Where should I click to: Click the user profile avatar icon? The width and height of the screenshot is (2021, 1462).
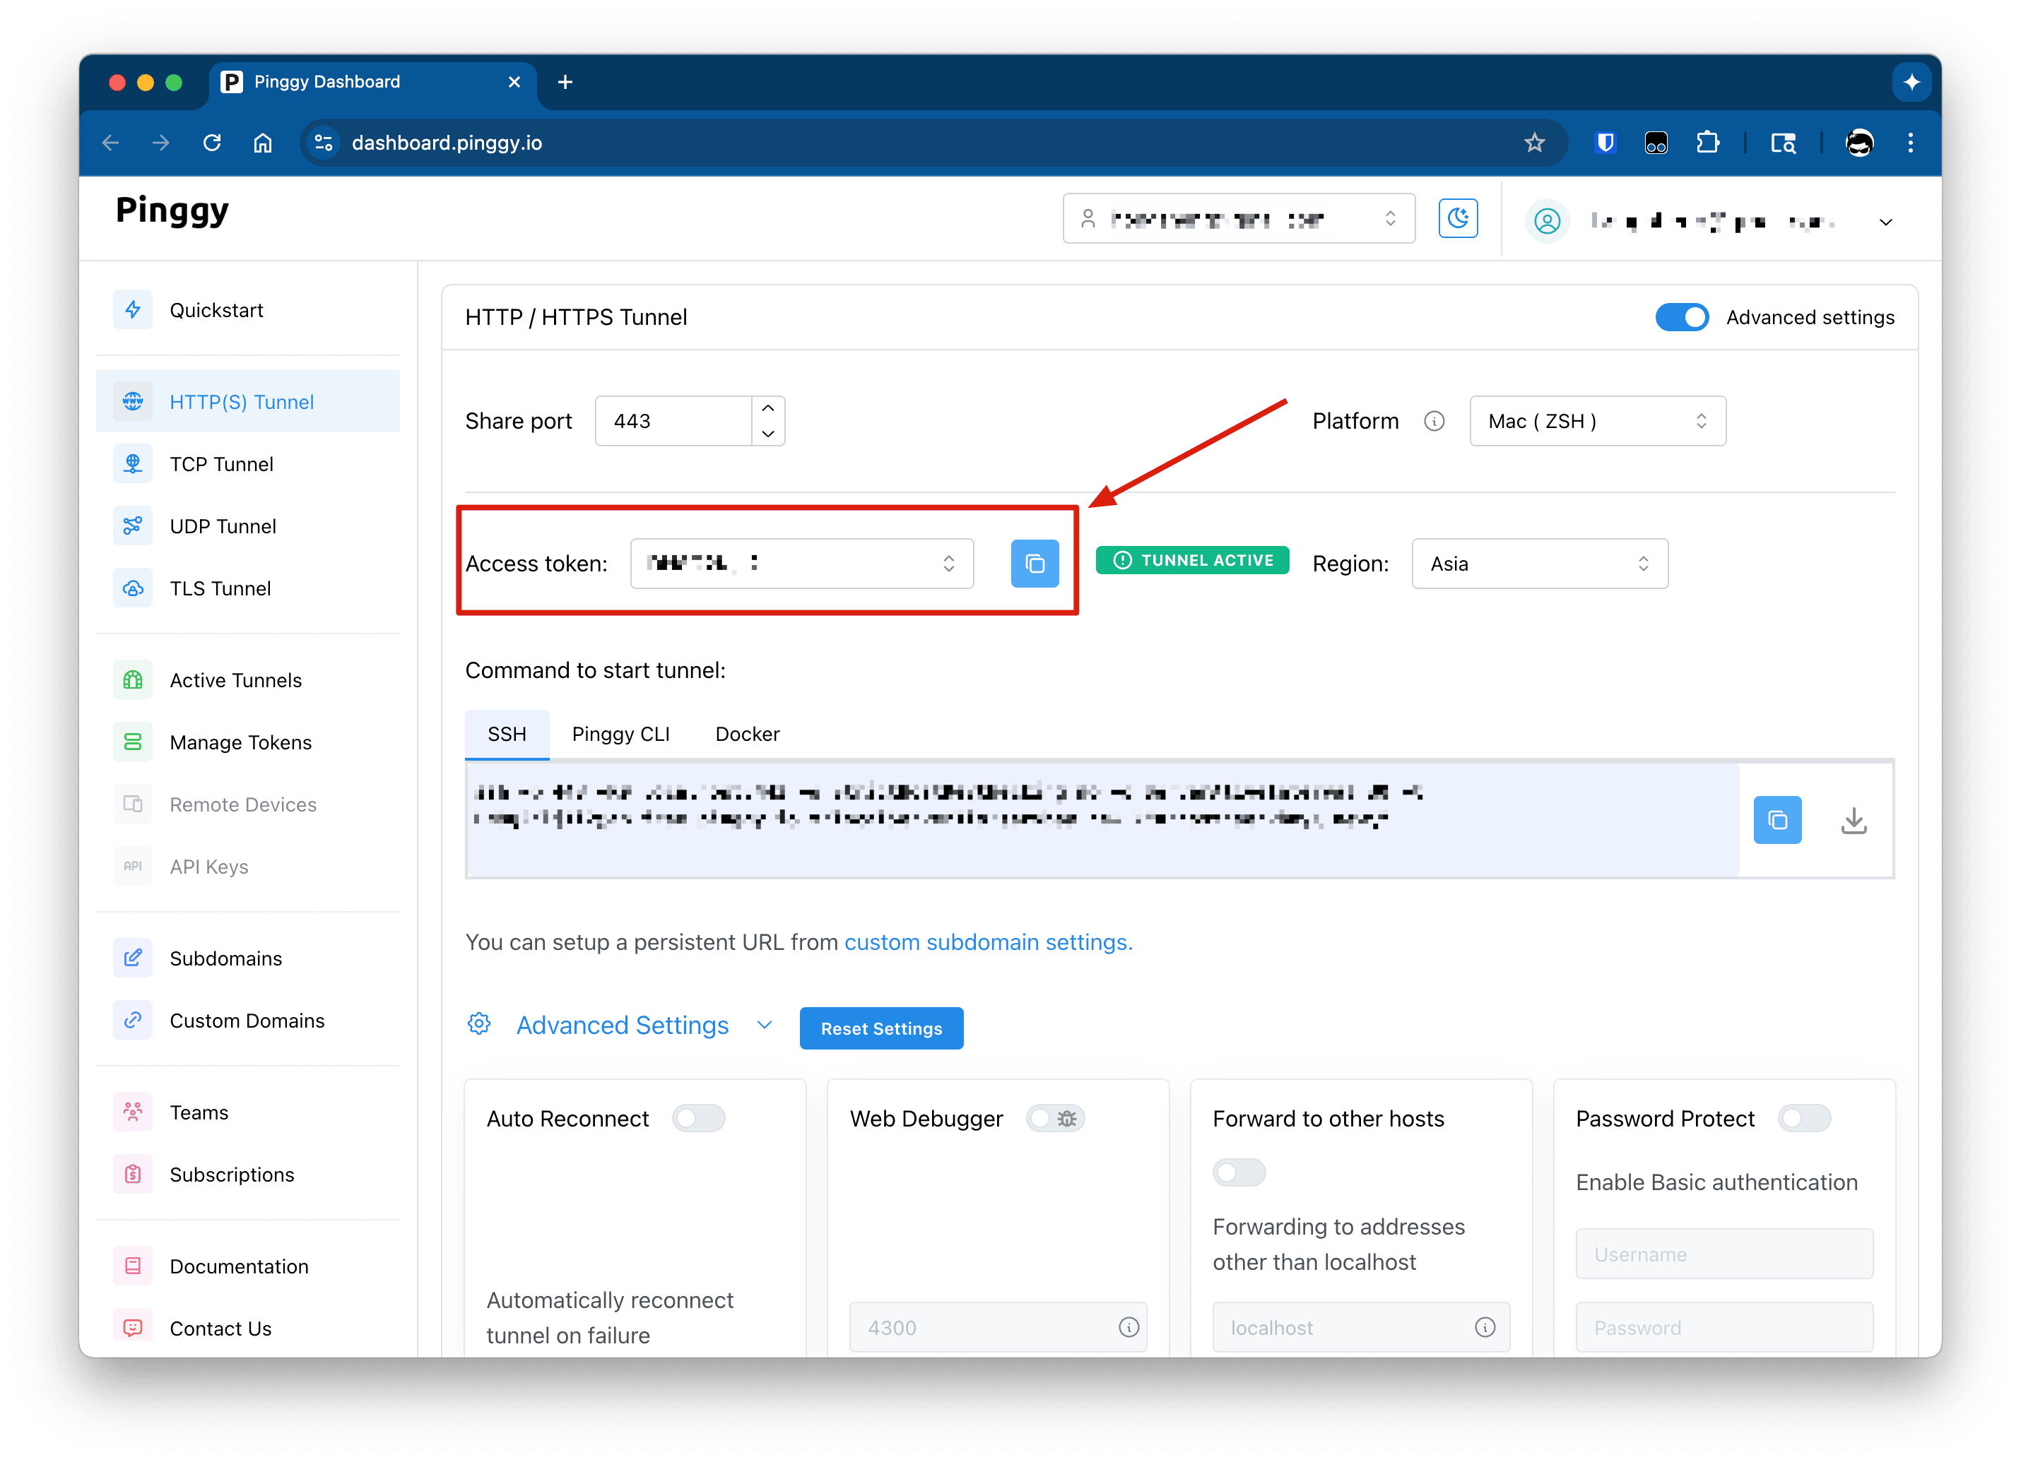(x=1547, y=221)
